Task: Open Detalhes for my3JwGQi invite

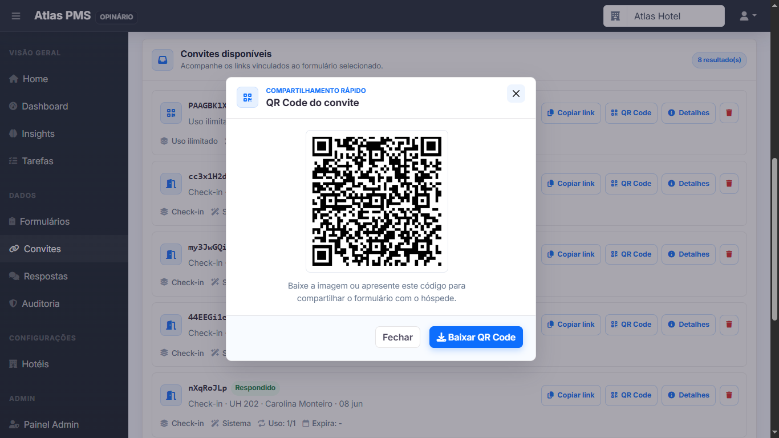Action: 689,254
